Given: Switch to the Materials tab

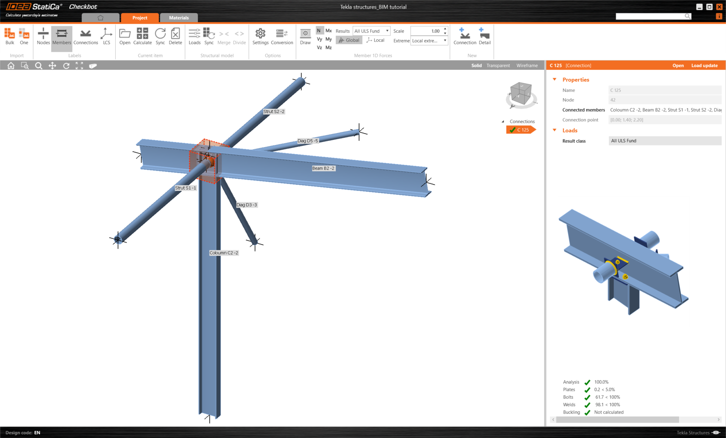Looking at the screenshot, I should 178,18.
